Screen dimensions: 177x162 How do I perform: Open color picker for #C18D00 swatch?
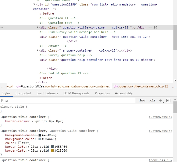pos(52,150)
